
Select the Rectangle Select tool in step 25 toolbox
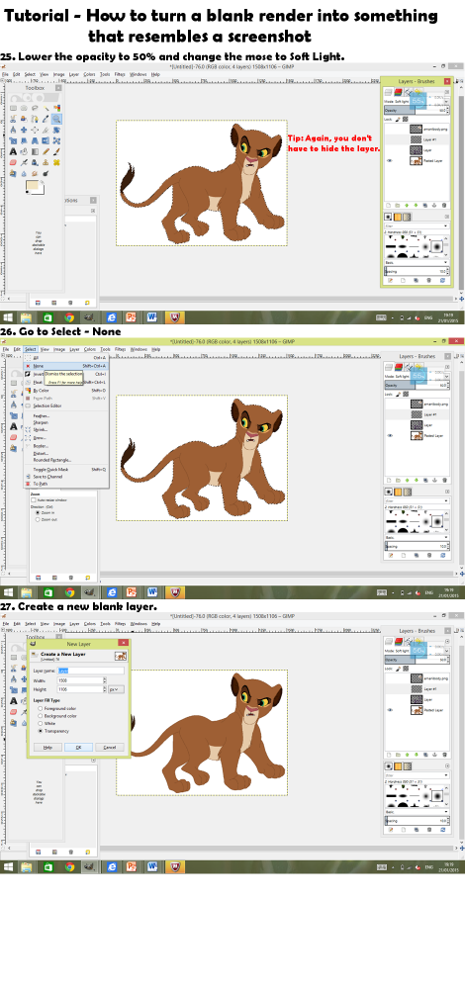tap(13, 108)
